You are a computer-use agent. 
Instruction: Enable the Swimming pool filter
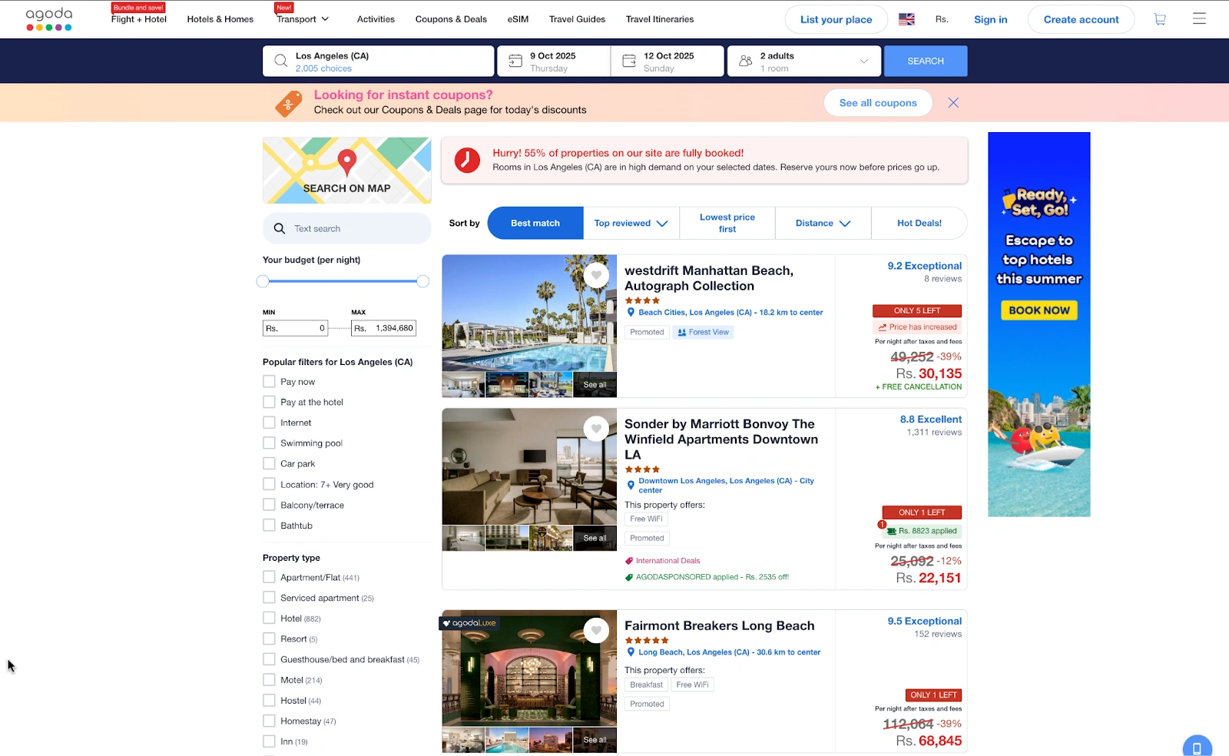269,443
